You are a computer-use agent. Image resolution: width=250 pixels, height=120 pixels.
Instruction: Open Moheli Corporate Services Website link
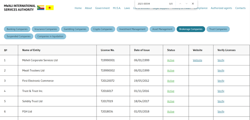197,60
